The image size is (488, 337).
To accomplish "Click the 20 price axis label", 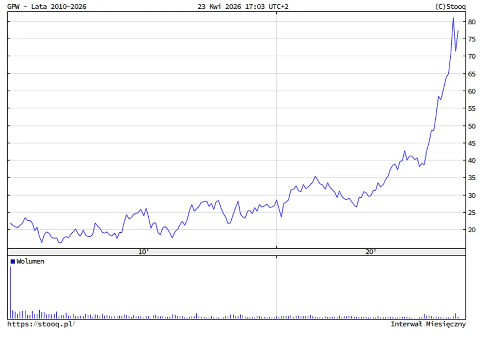I will pyautogui.click(x=471, y=230).
